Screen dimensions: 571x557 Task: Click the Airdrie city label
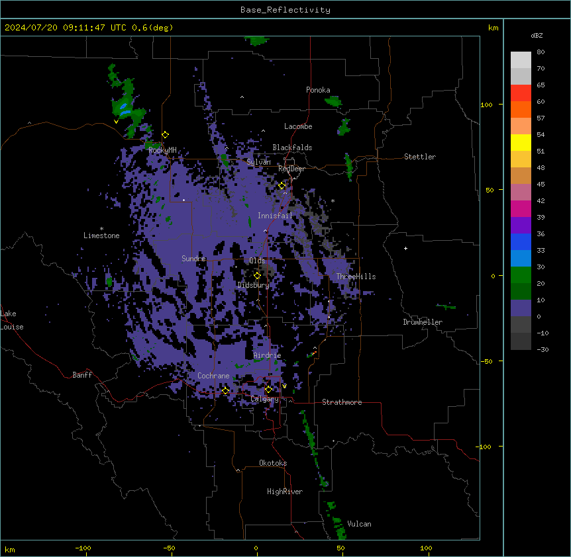coord(268,355)
